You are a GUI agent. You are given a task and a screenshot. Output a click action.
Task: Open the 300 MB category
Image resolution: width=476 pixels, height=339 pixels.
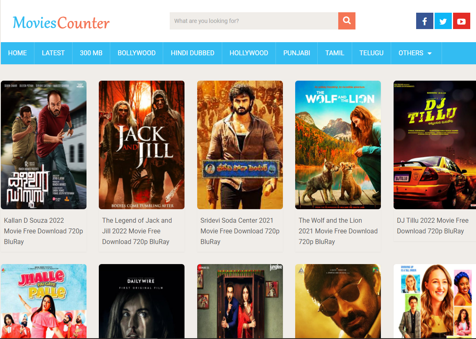coord(91,53)
